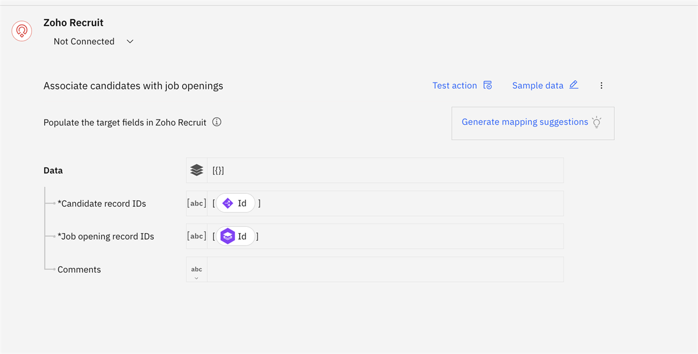Screen dimensions: 698x354
Task: Click the Candidate record IDs field empty area
Action: pyautogui.click(x=407, y=203)
